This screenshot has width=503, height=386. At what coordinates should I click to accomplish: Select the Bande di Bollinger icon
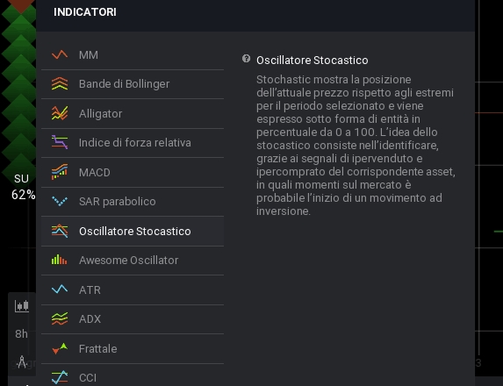point(60,83)
